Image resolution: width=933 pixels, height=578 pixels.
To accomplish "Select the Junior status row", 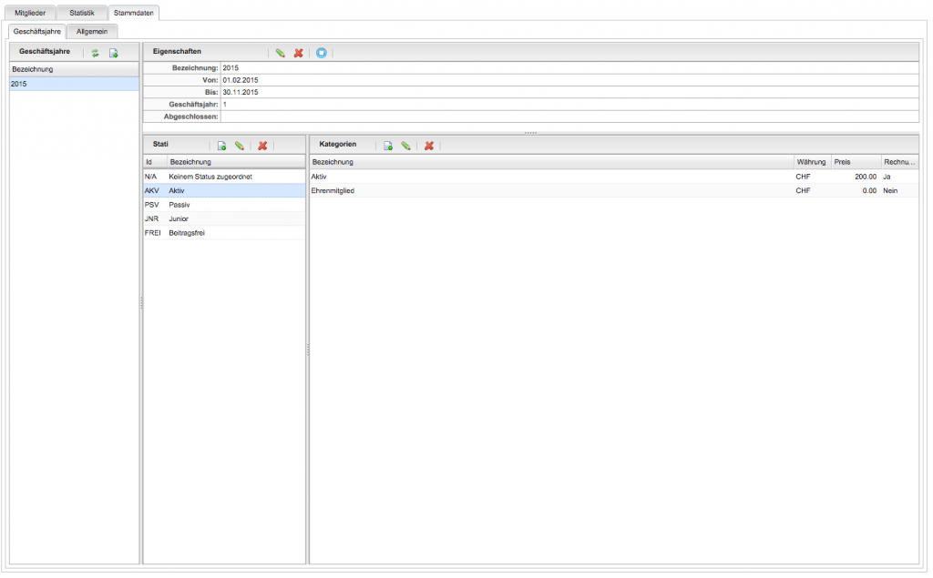I will click(x=224, y=218).
